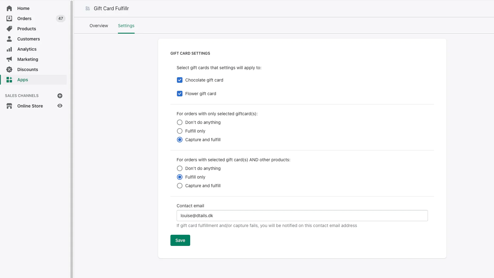Select Don't do anything for giftcard-only orders
494x278 pixels.
tap(180, 122)
